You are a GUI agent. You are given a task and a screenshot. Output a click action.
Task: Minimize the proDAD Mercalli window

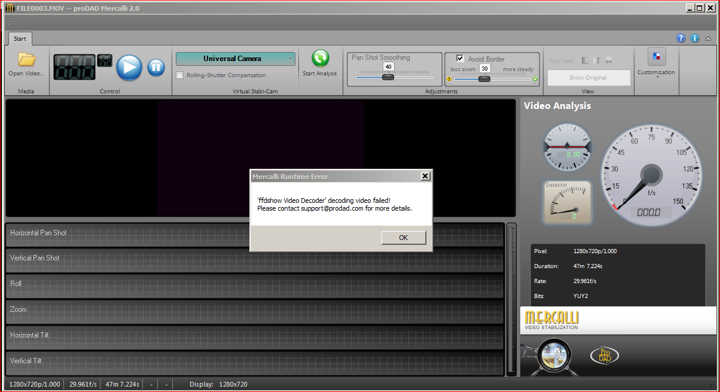tap(690, 8)
